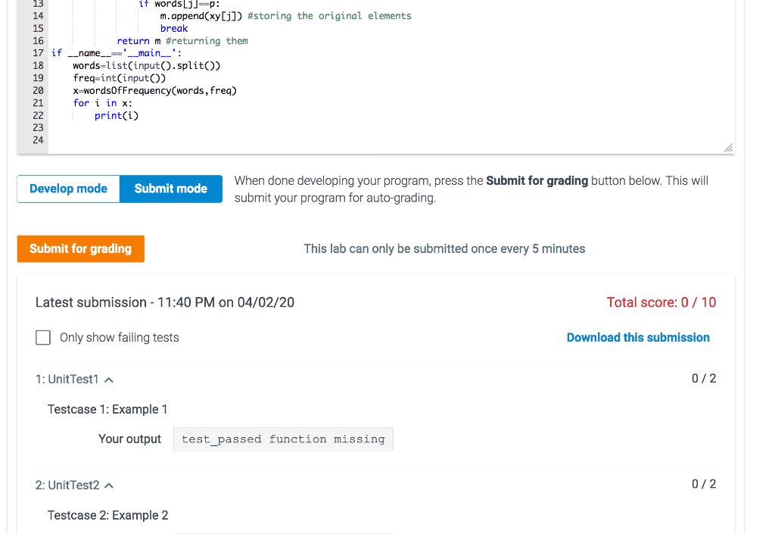Image resolution: width=775 pixels, height=534 pixels.
Task: Open Download this submission link
Action: pyautogui.click(x=638, y=338)
